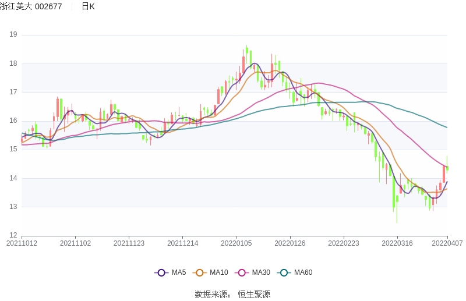Toggle the MA60 series via its text label
Viewport: 466px width, 301px height.
pyautogui.click(x=303, y=272)
